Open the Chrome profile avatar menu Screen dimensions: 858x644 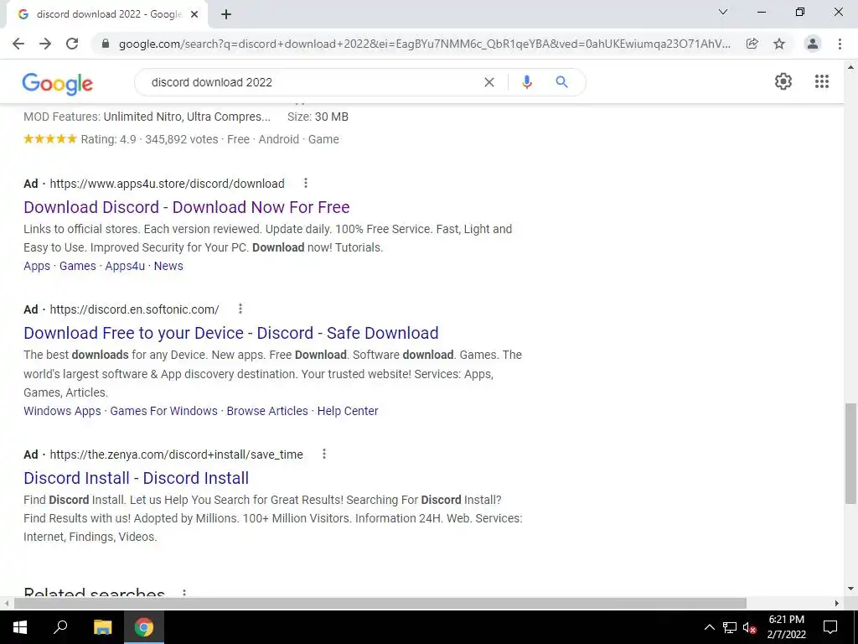(x=813, y=44)
